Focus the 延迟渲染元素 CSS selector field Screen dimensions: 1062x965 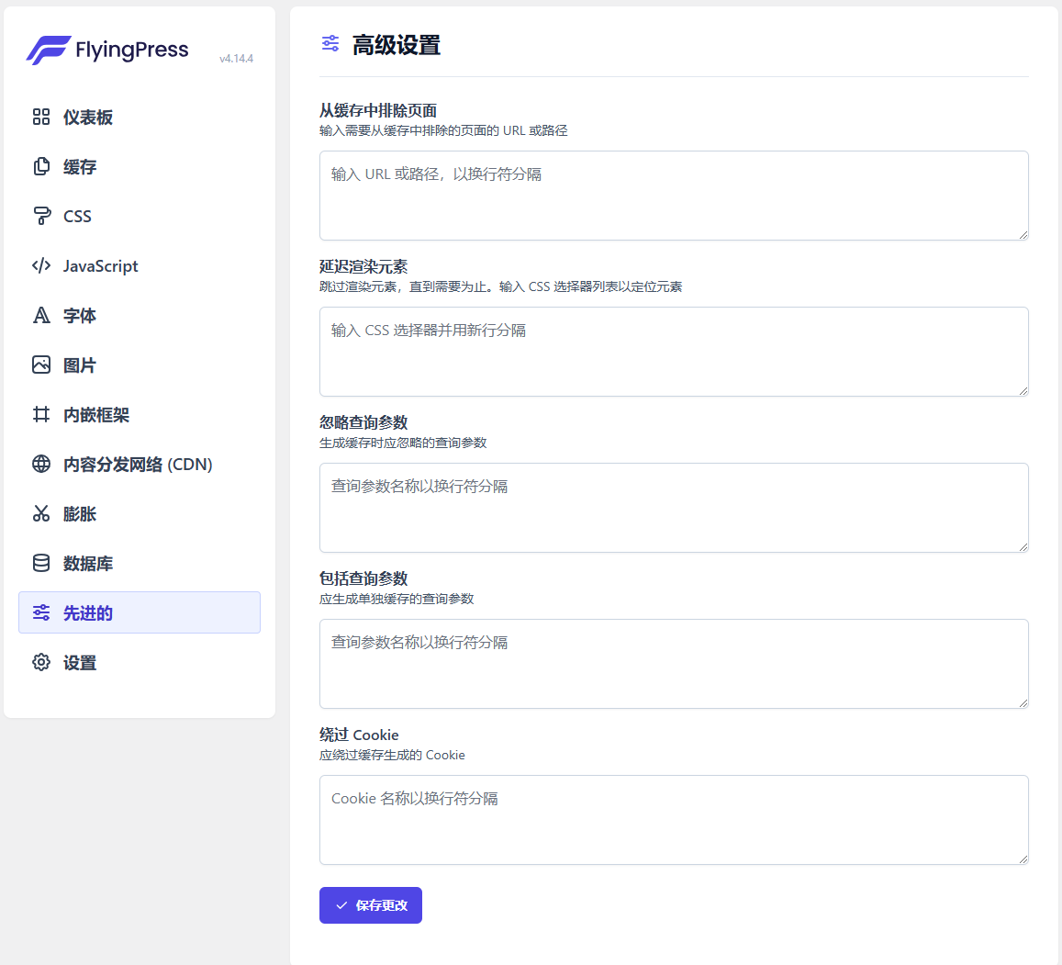pyautogui.click(x=673, y=352)
